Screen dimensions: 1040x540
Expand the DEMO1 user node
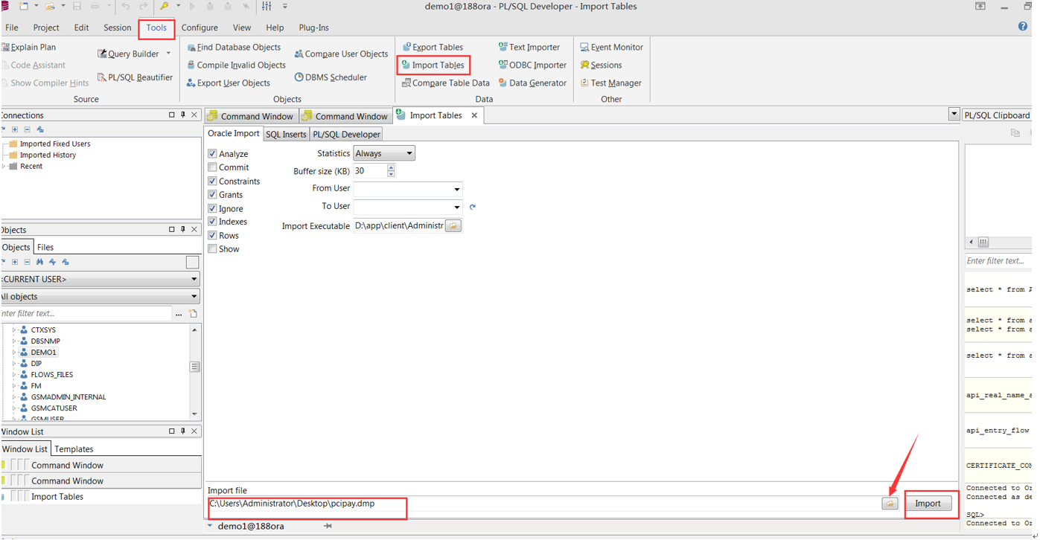14,353
